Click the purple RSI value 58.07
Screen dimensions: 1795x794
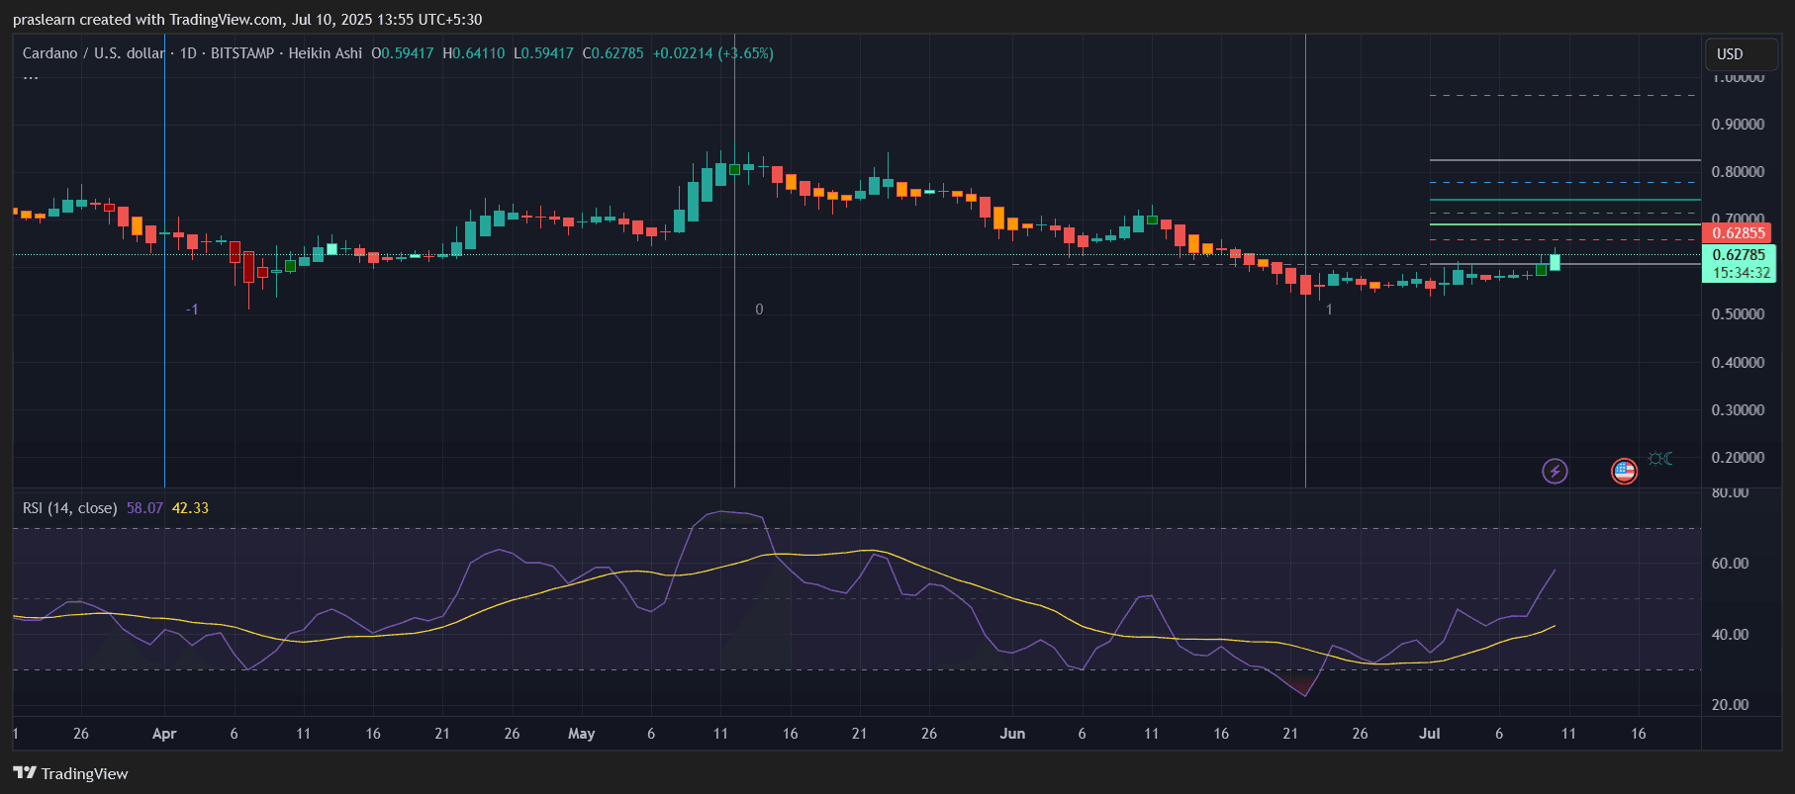(x=144, y=508)
